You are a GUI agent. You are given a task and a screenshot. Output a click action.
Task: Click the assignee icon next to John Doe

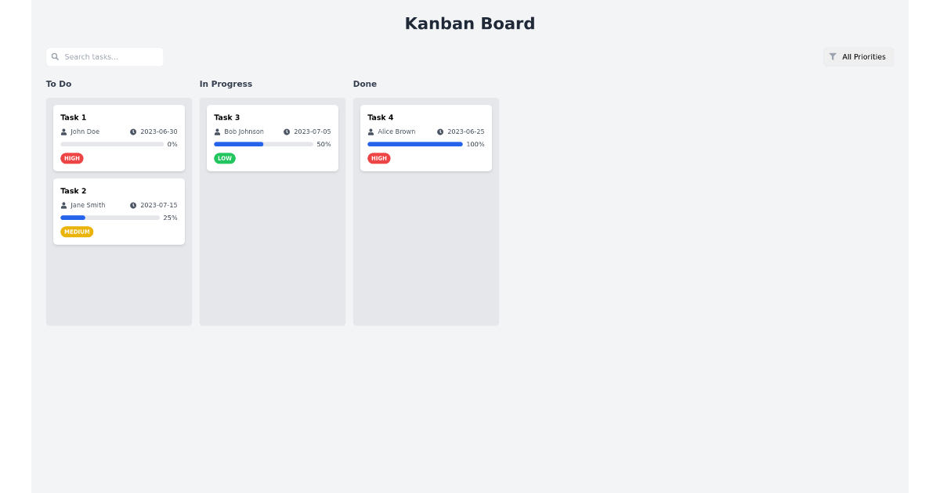click(x=62, y=131)
